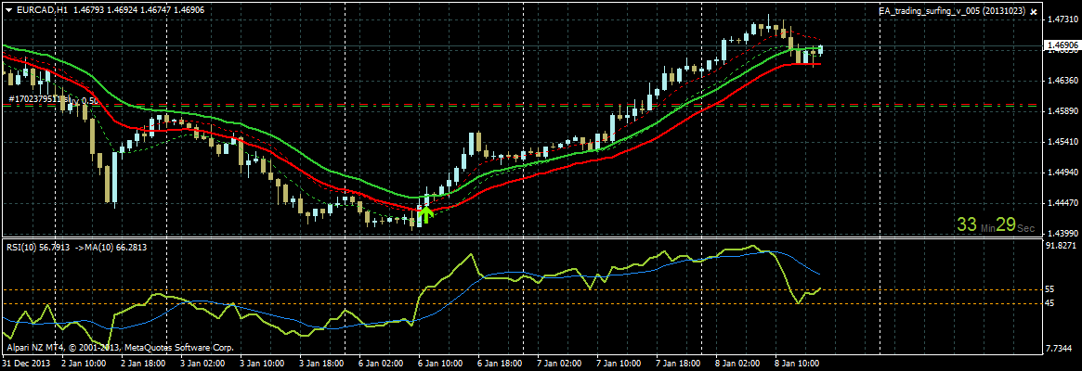Viewport: 1082px width, 371px height.
Task: Click the 7 Jan 10:00 time axis label
Action: tap(619, 362)
